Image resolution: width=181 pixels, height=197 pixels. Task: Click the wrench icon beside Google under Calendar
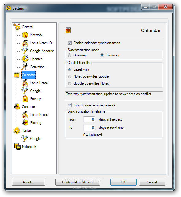click(x=25, y=91)
